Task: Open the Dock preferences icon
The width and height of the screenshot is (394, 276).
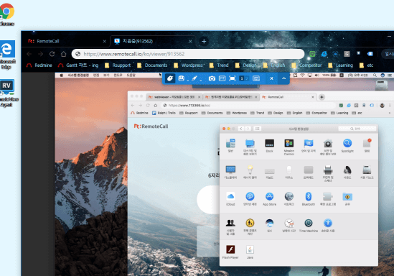Action: (x=269, y=146)
